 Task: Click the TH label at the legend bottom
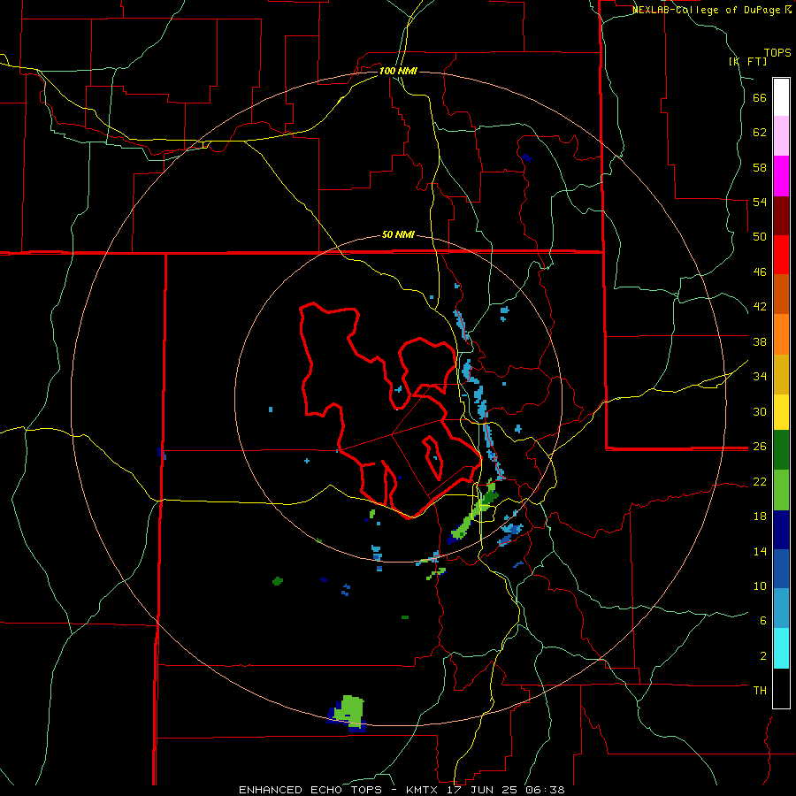coord(760,691)
